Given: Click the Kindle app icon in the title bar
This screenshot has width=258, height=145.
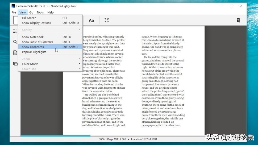Looking at the screenshot, I should 13,6.
